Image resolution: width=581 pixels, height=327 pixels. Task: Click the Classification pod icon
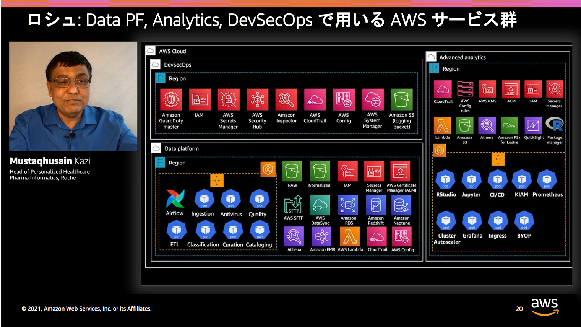point(205,230)
